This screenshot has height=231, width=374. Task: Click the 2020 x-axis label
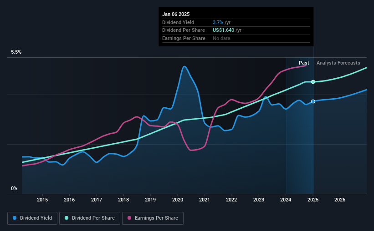(178, 200)
